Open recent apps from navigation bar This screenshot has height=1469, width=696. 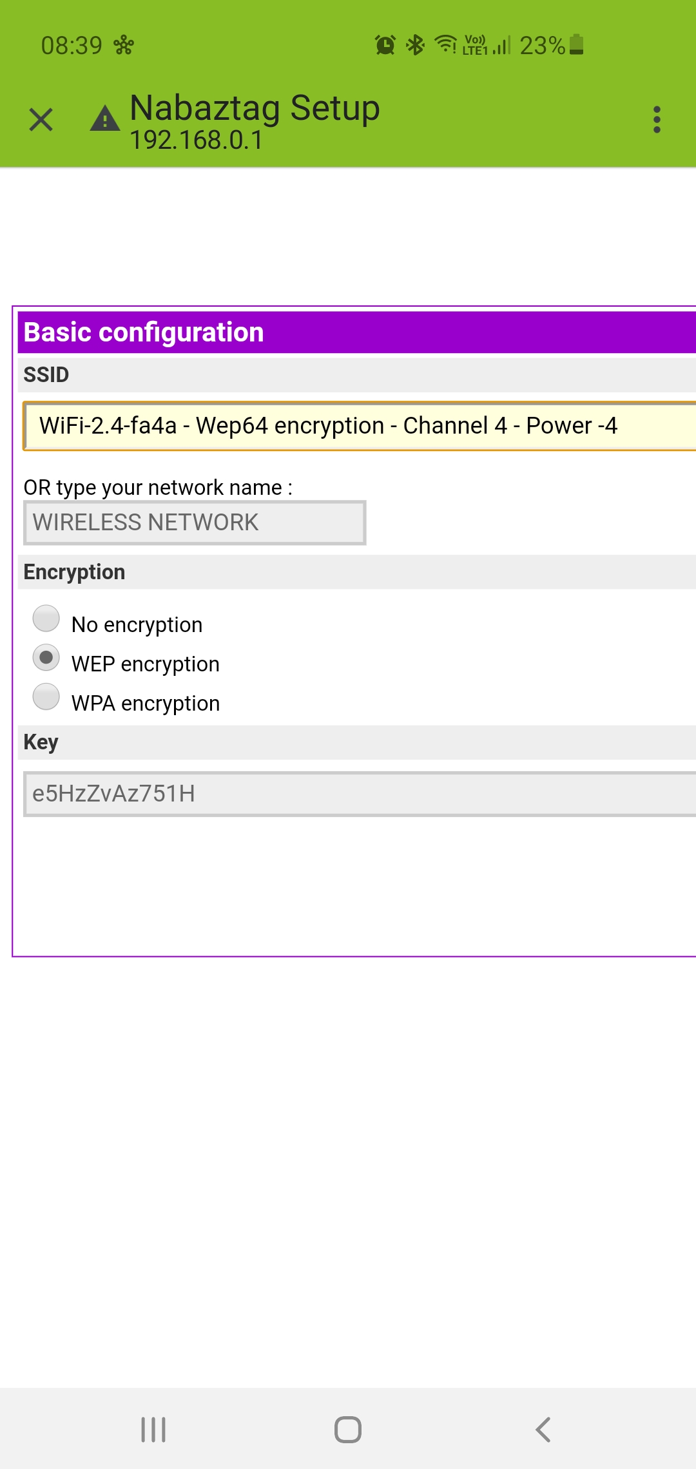coord(153,1430)
